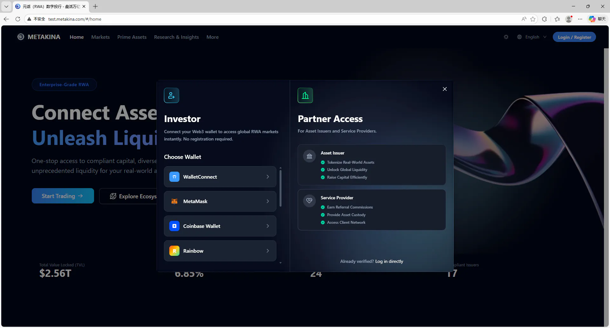Click the Total Value Locked $2.56T value
This screenshot has width=610, height=328.
(55, 273)
